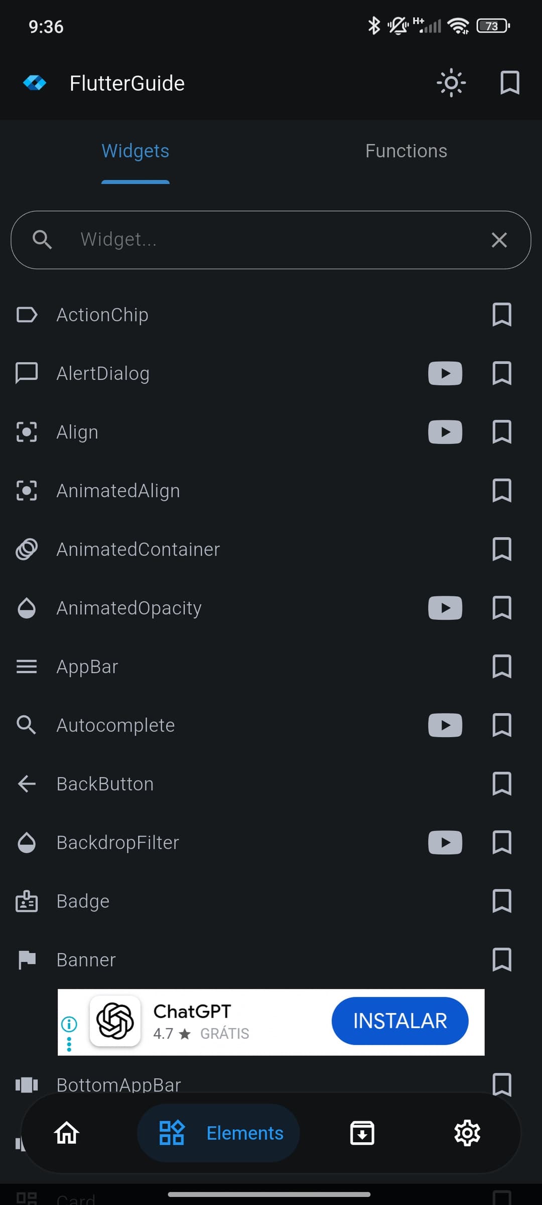
Task: Open Settings from the bottom navigation
Action: point(467,1133)
